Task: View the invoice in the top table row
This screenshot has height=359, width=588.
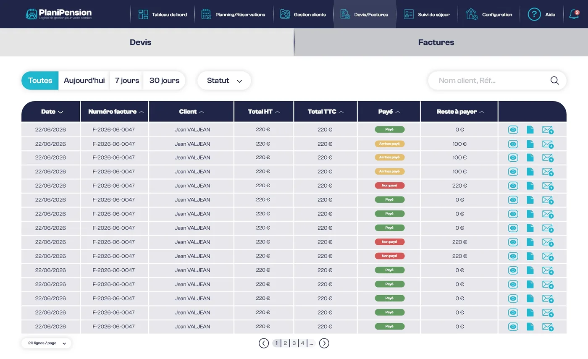Action: (513, 130)
